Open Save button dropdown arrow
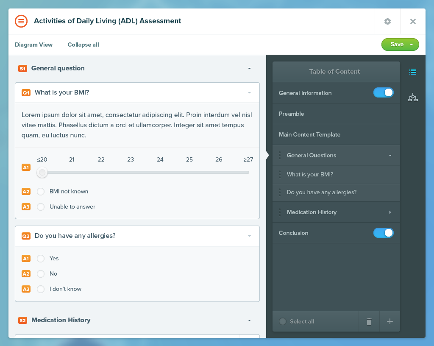The width and height of the screenshot is (434, 346). pyautogui.click(x=412, y=45)
